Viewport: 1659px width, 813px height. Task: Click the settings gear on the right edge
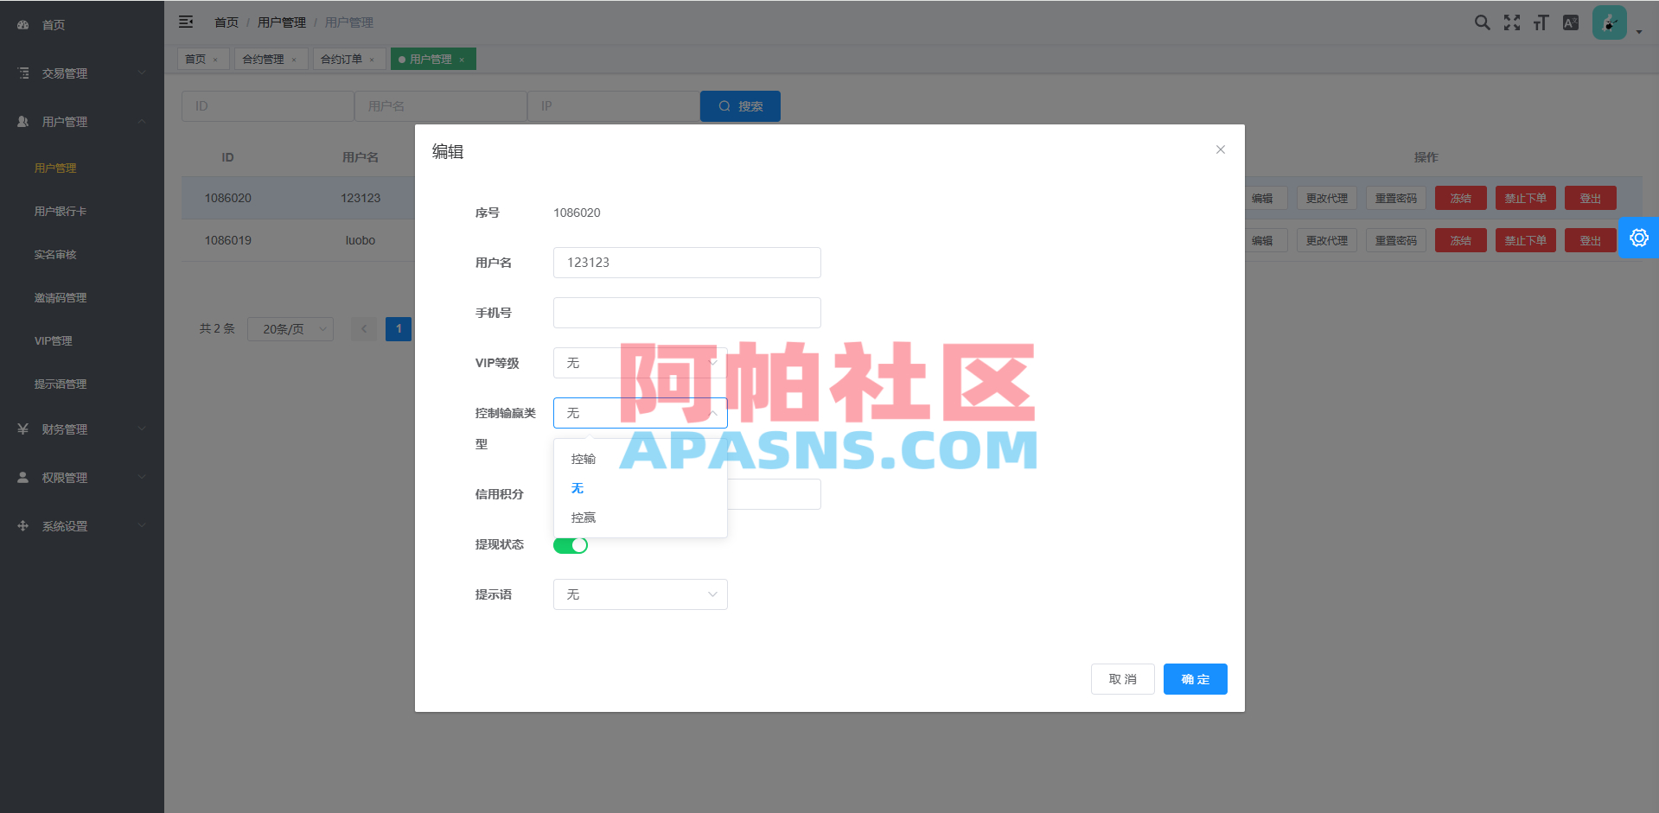click(x=1639, y=238)
